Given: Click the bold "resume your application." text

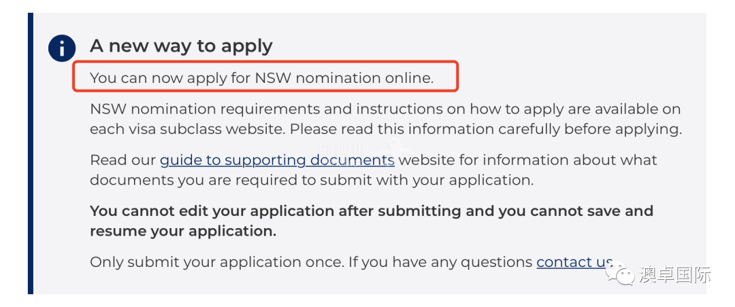Looking at the screenshot, I should tap(183, 231).
